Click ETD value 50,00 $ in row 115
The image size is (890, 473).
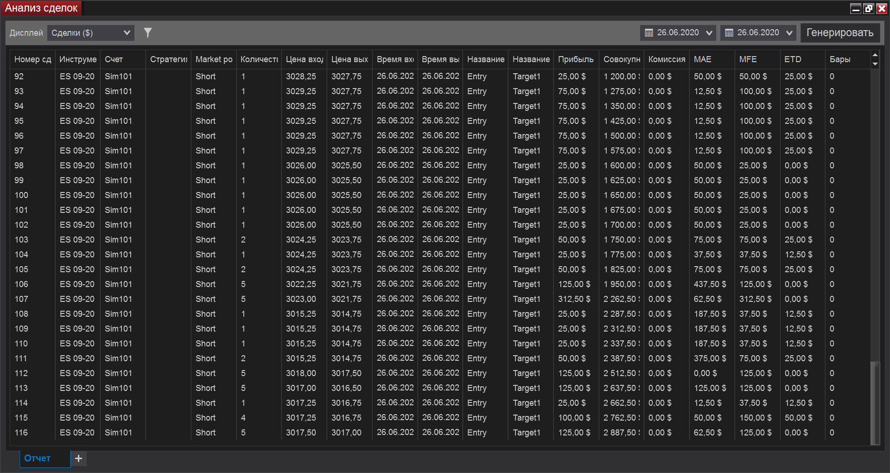click(798, 418)
